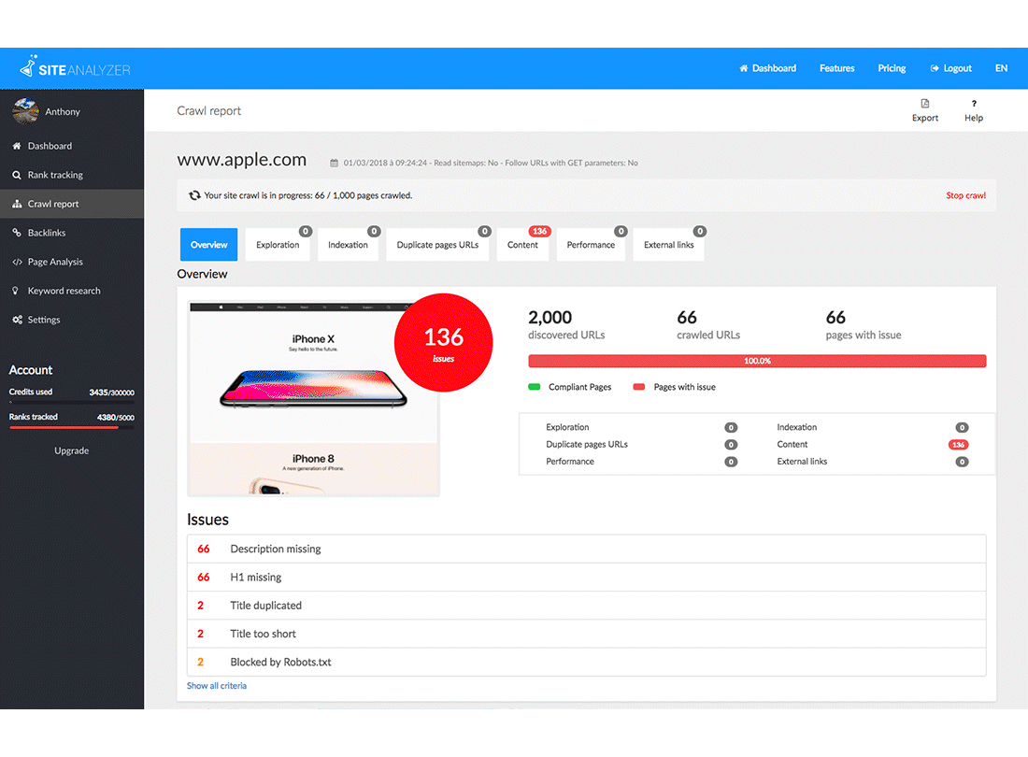1028x757 pixels.
Task: Open the External links tab
Action: (x=669, y=245)
